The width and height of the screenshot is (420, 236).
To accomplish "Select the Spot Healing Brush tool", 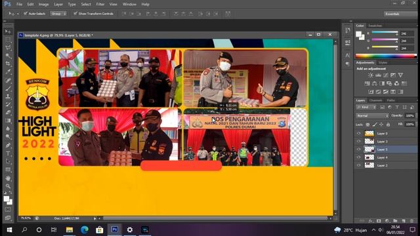I will point(8,80).
